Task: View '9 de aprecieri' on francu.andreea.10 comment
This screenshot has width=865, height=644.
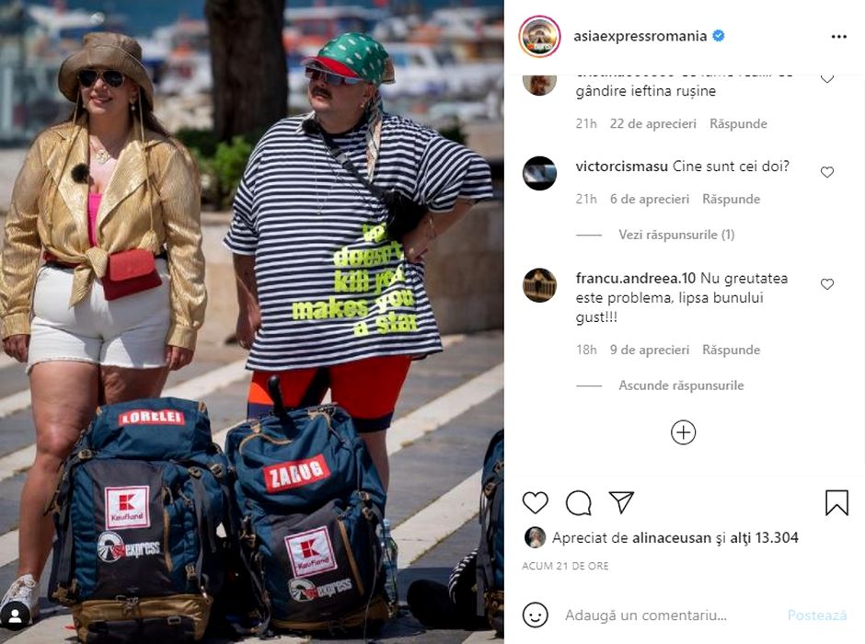Action: coord(650,350)
